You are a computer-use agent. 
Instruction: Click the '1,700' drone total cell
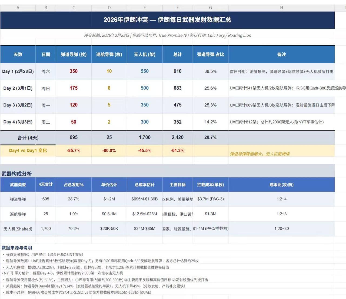click(46, 229)
